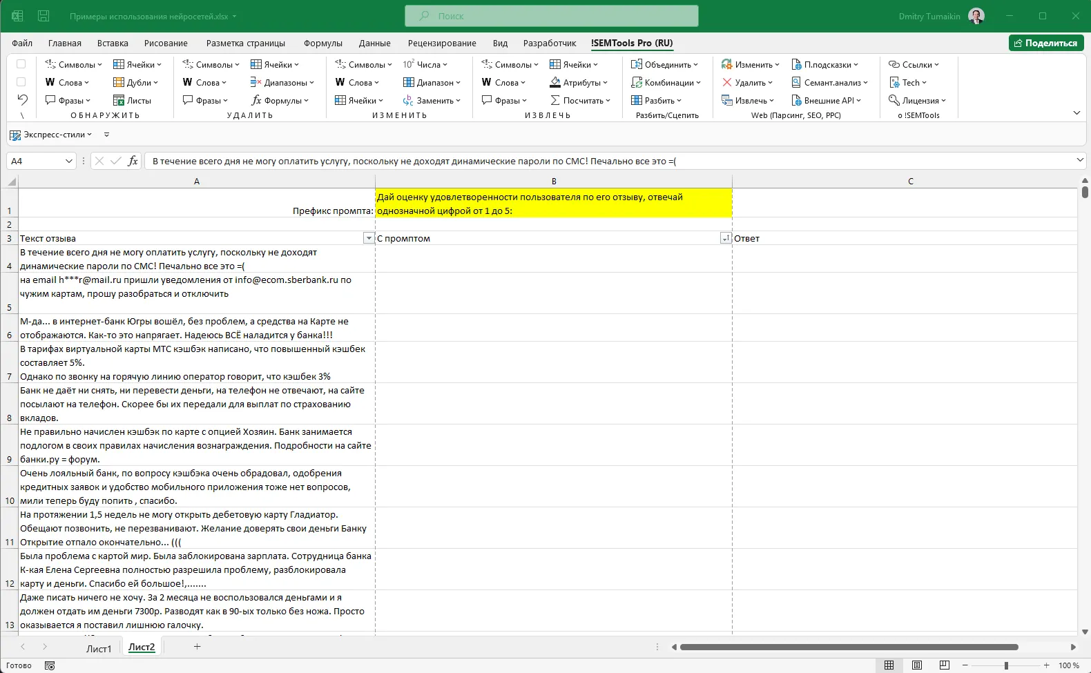Add a new sheet with plus button

click(197, 647)
